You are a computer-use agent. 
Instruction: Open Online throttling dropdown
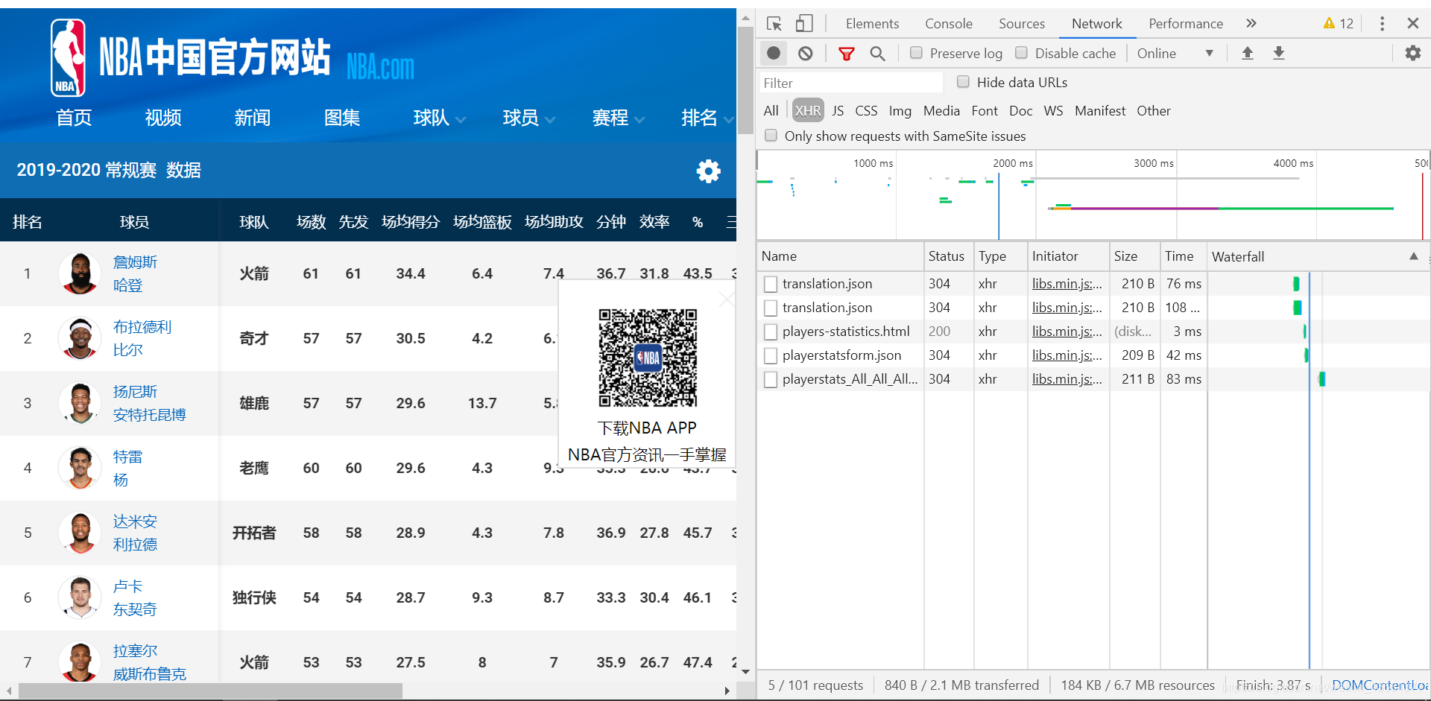(x=1175, y=53)
